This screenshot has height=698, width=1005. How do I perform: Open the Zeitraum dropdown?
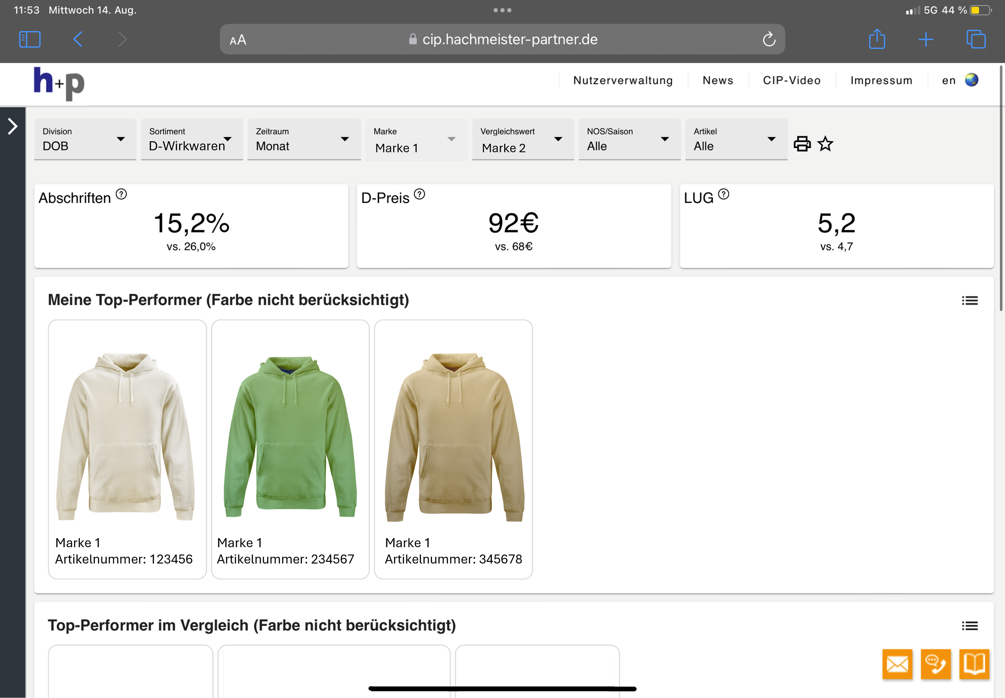pos(304,139)
